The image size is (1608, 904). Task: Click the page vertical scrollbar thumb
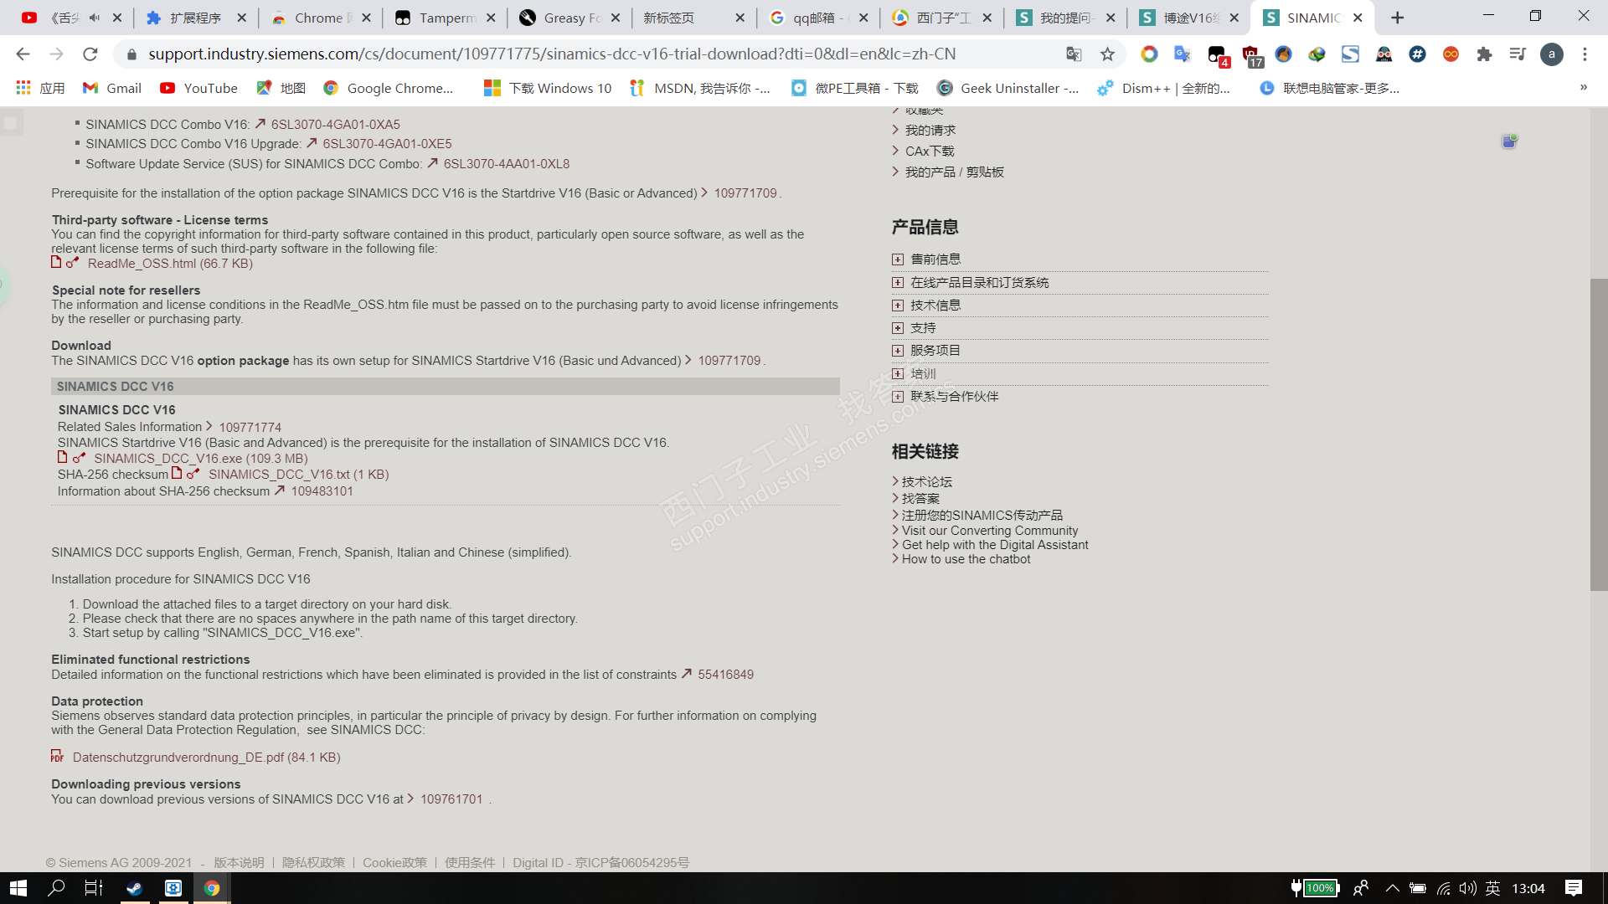tap(1598, 435)
